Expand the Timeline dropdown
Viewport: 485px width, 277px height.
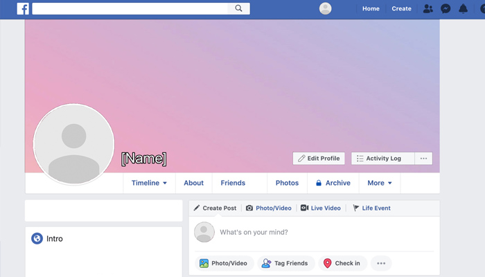point(150,183)
